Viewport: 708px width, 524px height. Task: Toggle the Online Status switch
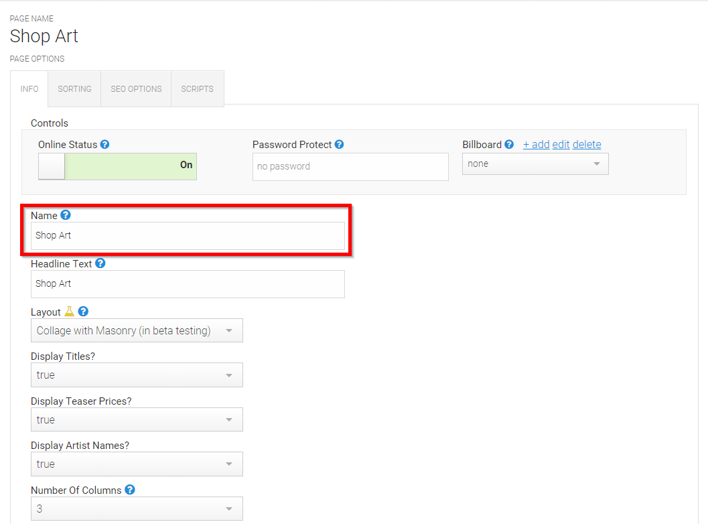pos(117,166)
